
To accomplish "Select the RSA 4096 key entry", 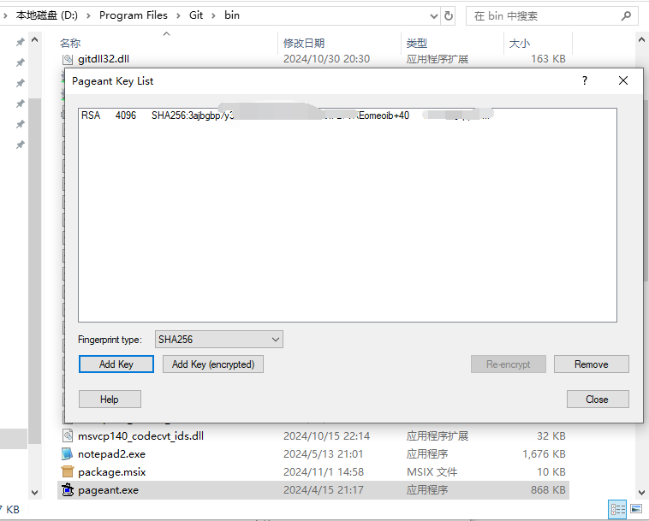I will tap(286, 115).
